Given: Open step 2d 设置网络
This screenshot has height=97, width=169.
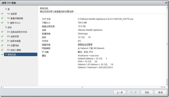Looking at the screenshot, I should (13, 45).
